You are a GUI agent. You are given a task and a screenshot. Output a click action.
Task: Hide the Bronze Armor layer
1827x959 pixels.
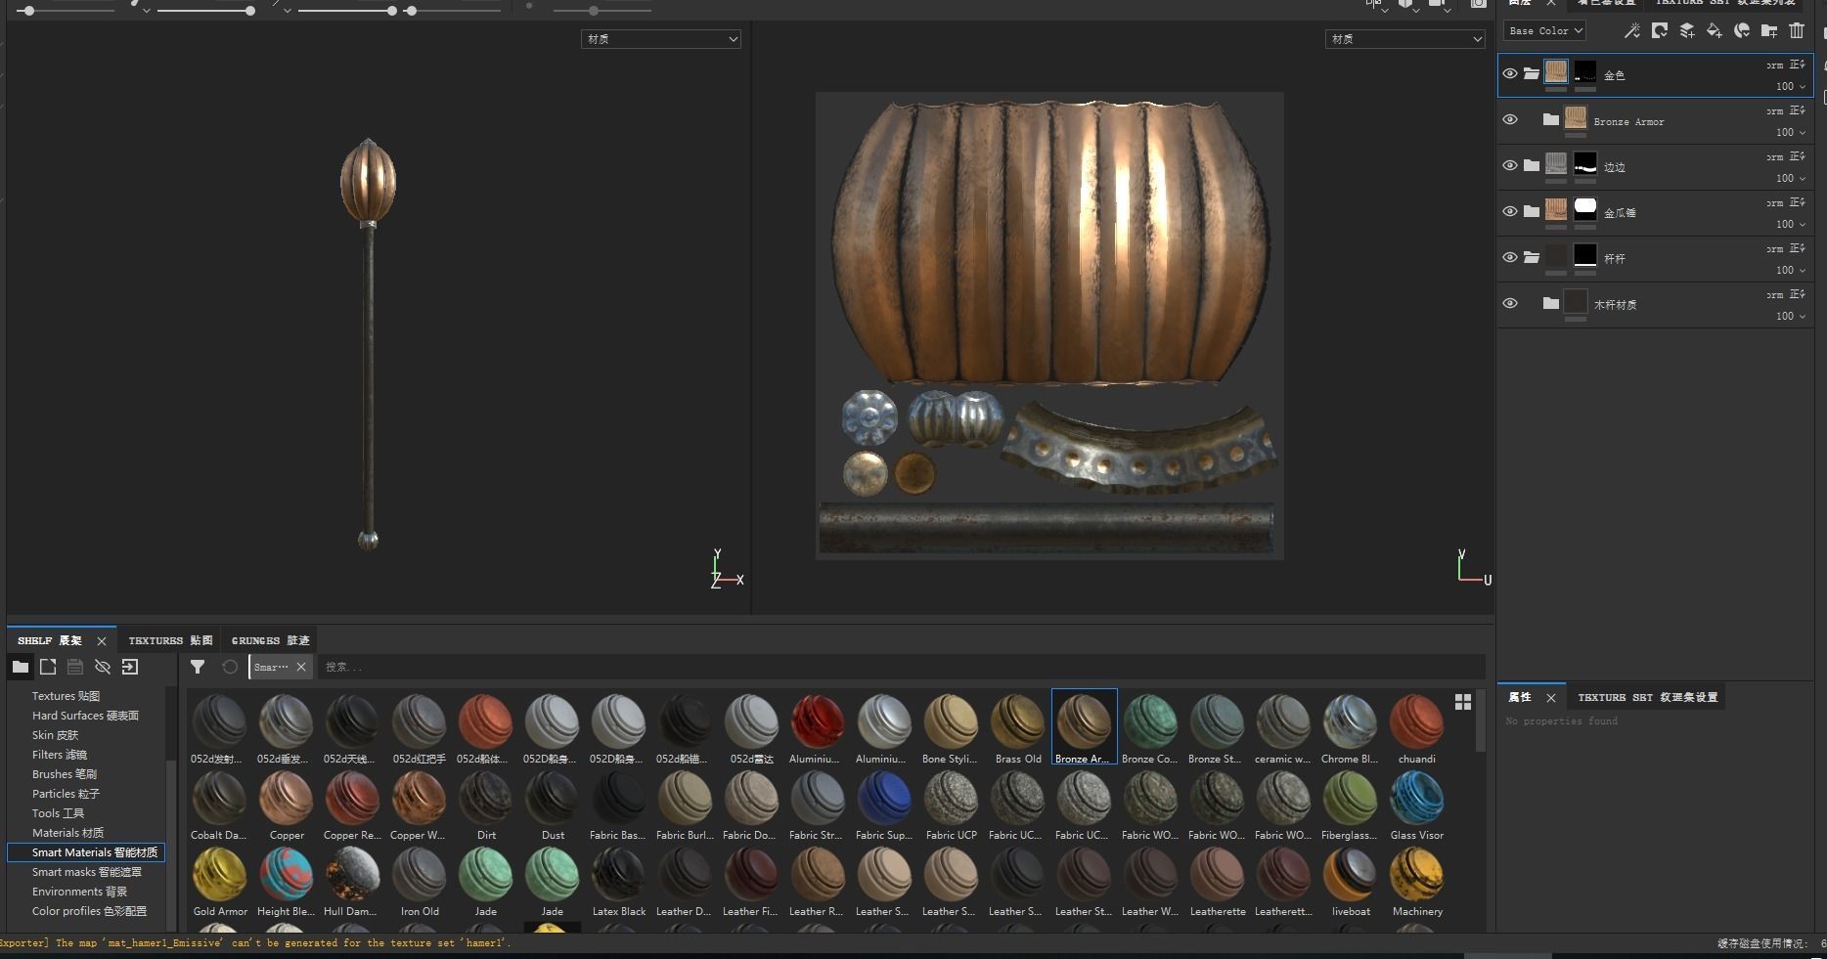1510,120
